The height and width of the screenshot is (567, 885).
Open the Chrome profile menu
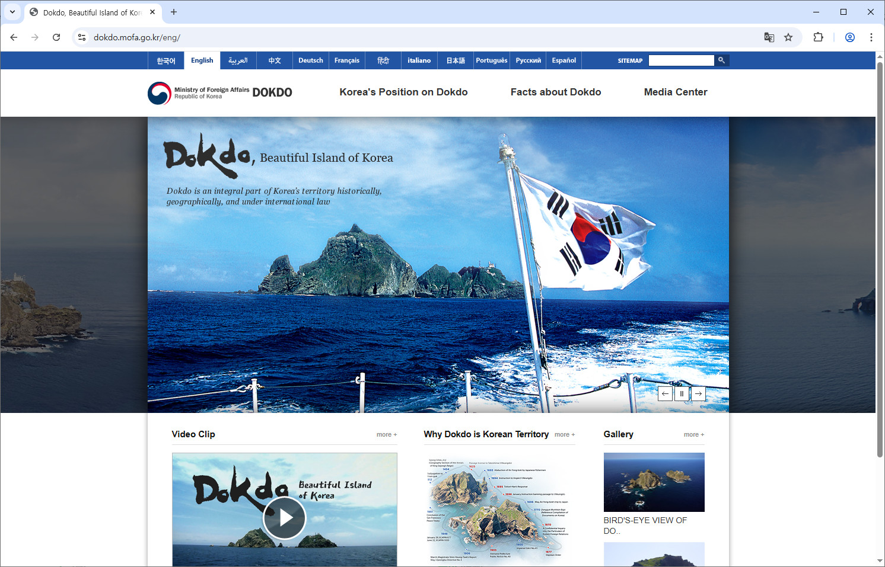[x=850, y=37]
